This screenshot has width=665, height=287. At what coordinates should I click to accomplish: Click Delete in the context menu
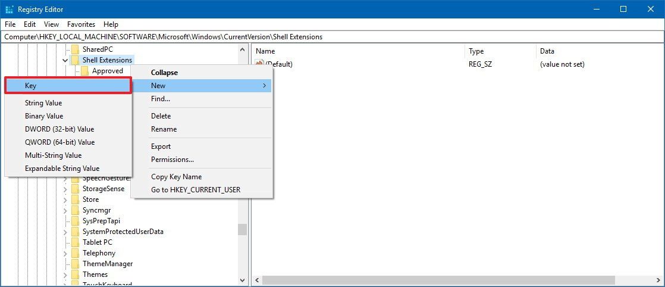point(202,116)
